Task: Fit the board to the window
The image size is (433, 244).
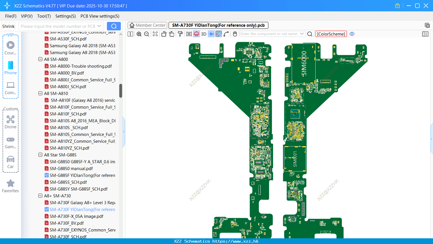Action: pos(155,34)
